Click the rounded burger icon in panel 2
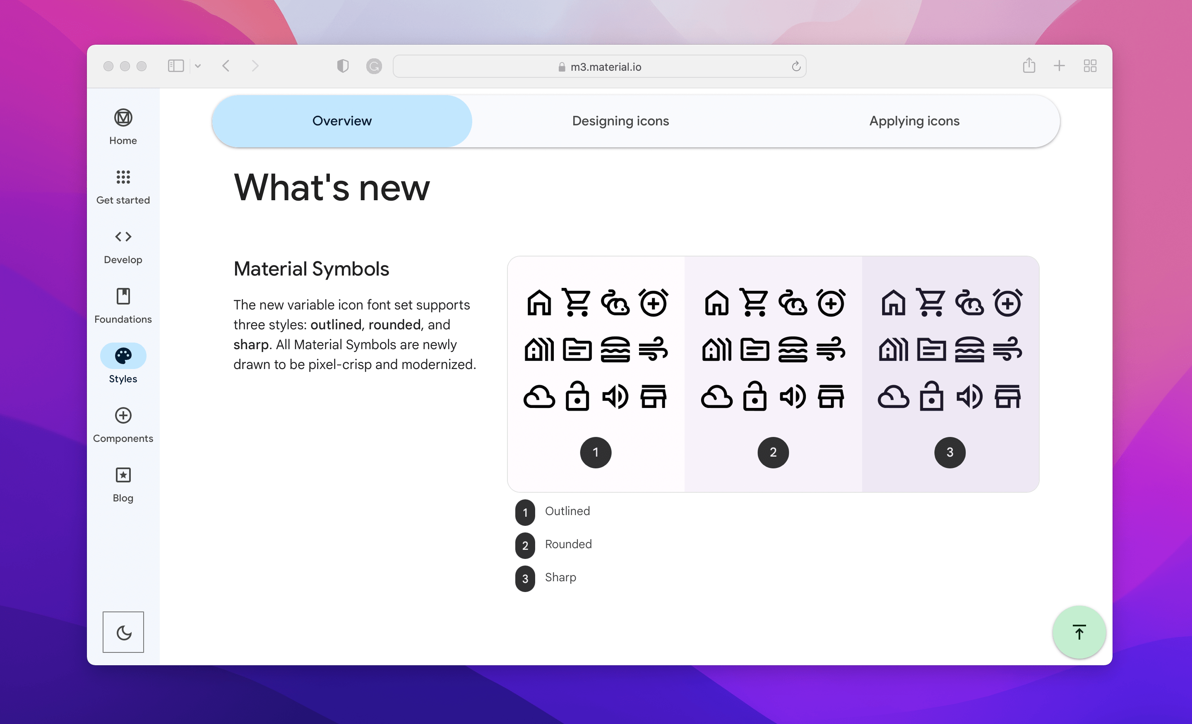Viewport: 1192px width, 724px height. pyautogui.click(x=793, y=349)
